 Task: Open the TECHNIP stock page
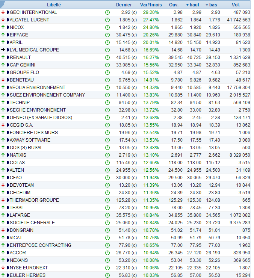(20, 103)
